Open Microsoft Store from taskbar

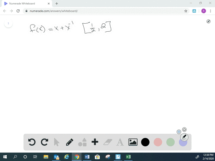point(97,157)
